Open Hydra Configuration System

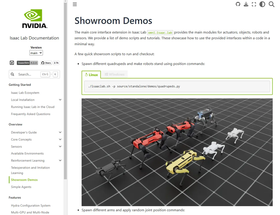pos(31,206)
